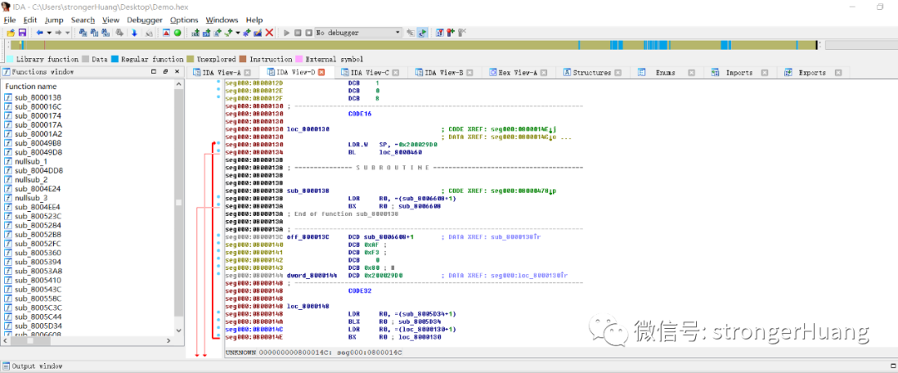Click the red X cancel icon in toolbar
The width and height of the screenshot is (898, 373).
269,32
